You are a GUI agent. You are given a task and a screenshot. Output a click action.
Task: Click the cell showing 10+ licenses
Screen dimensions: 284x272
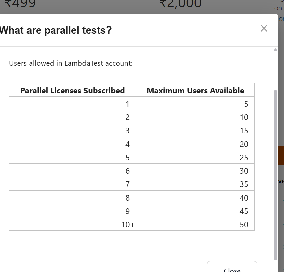pyautogui.click(x=73, y=224)
